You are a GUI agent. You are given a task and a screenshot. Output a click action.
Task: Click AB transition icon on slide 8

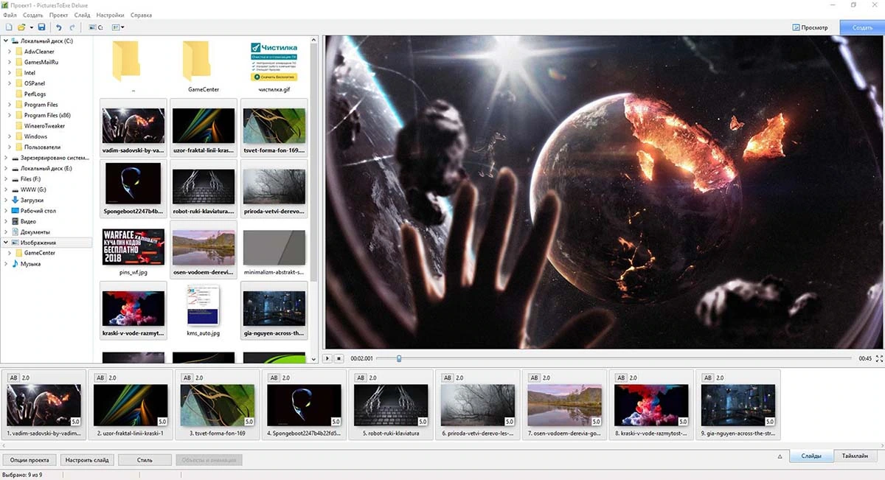621,378
